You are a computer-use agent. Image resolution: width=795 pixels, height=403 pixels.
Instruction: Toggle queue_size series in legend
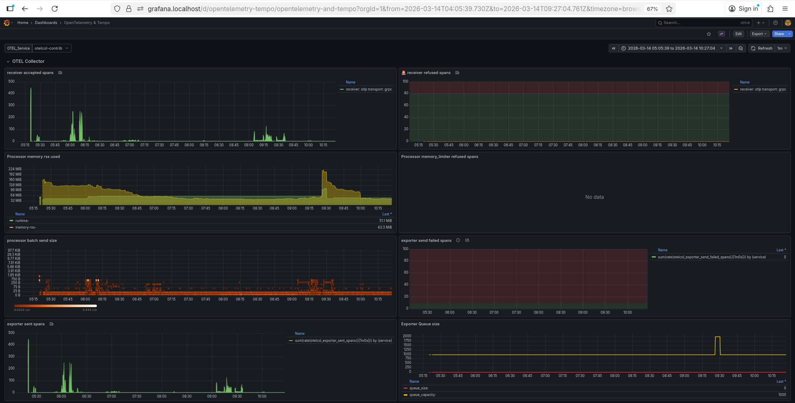point(419,388)
